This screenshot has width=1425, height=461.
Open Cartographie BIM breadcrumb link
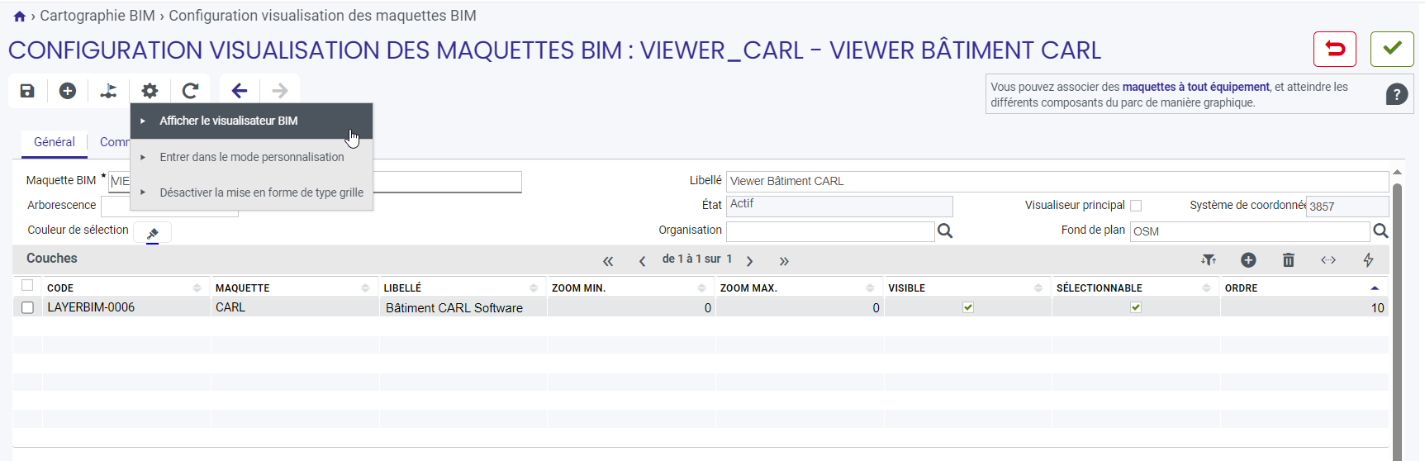[97, 16]
